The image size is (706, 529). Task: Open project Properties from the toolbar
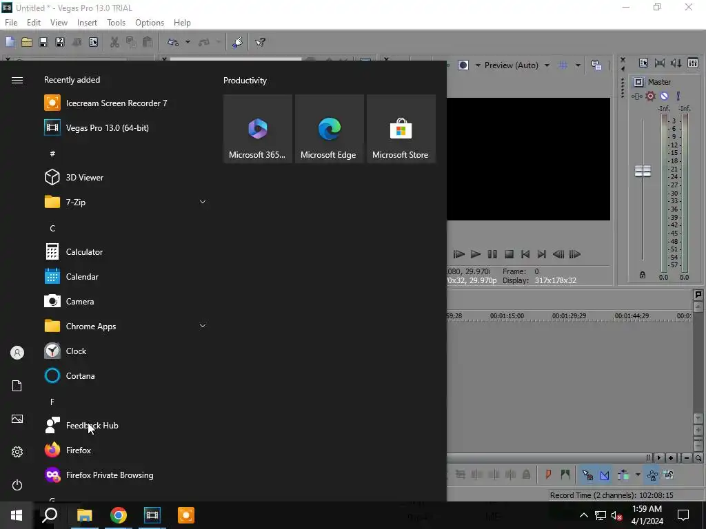point(93,42)
